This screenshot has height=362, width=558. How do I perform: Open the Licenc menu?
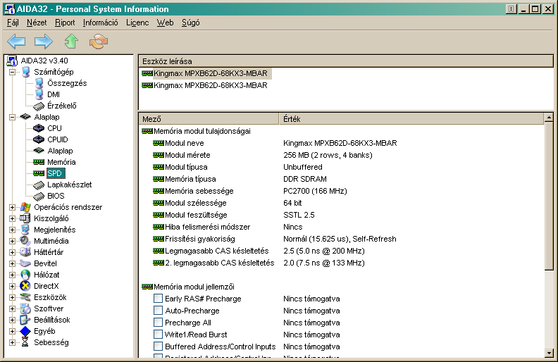pyautogui.click(x=137, y=23)
